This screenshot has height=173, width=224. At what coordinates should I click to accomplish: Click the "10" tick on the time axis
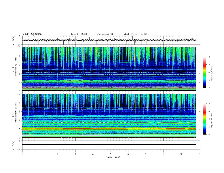point(199,154)
